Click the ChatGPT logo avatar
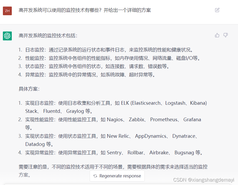 tap(7, 36)
